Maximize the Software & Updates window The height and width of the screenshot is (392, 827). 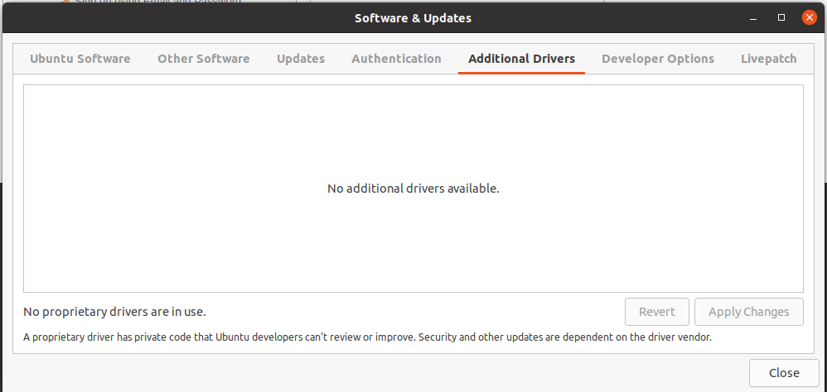tap(781, 18)
